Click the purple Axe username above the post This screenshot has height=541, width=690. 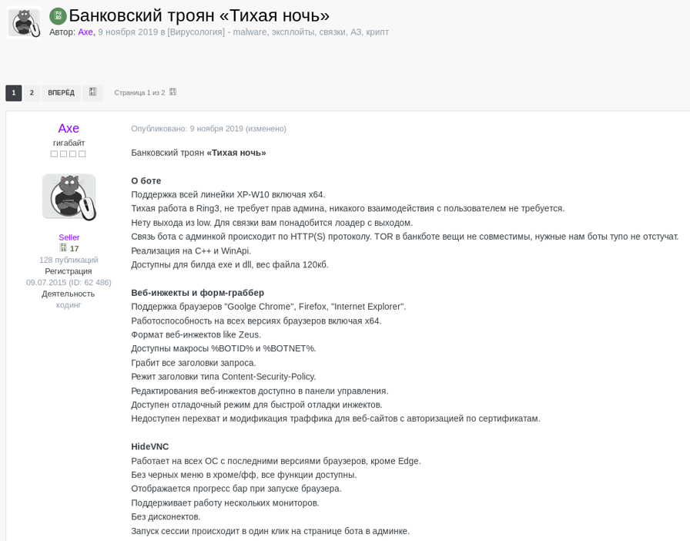coord(69,128)
